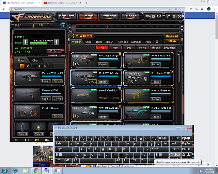Filter weapons by Sub
The height and width of the screenshot is (174, 218).
129,48
